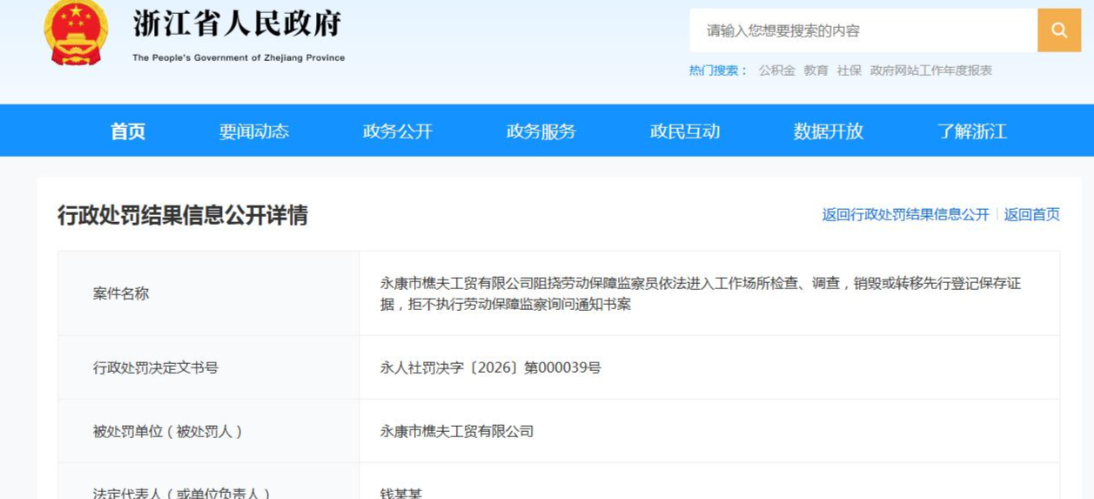The image size is (1094, 499).
Task: Select document number 永人社罚决字〔2026〕第000039号
Action: point(490,368)
